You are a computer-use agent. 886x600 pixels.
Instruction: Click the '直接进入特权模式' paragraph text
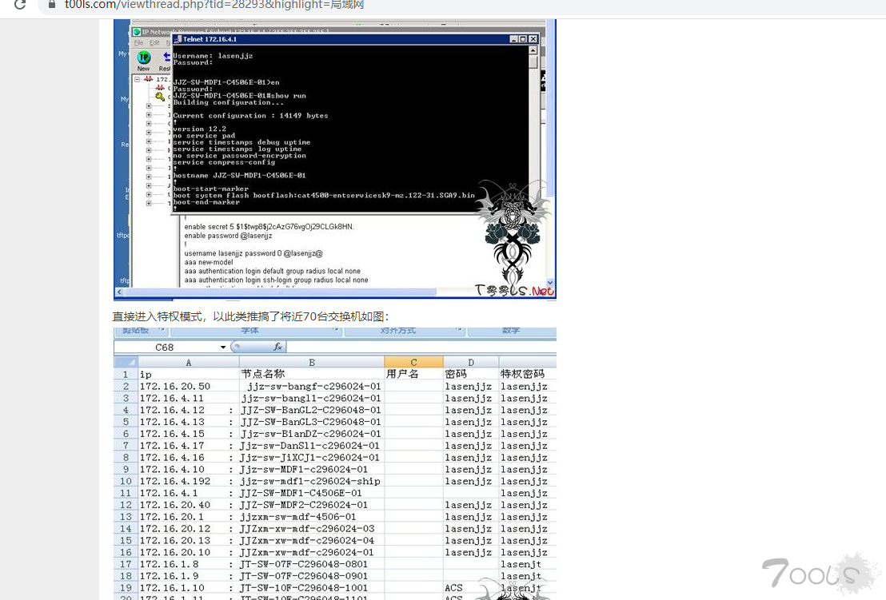coord(251,316)
